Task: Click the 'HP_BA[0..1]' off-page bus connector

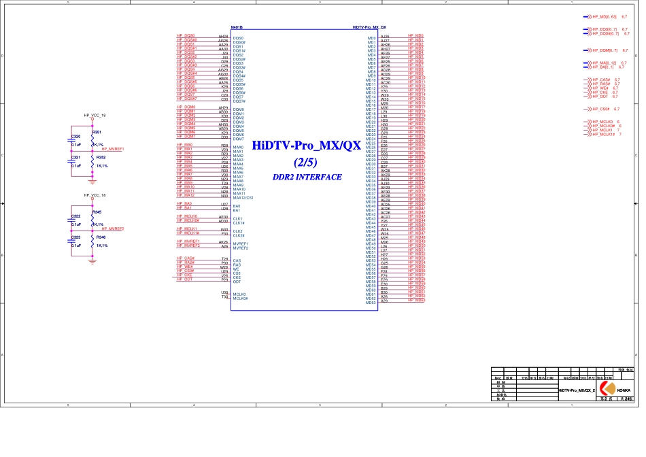Action: [602, 67]
